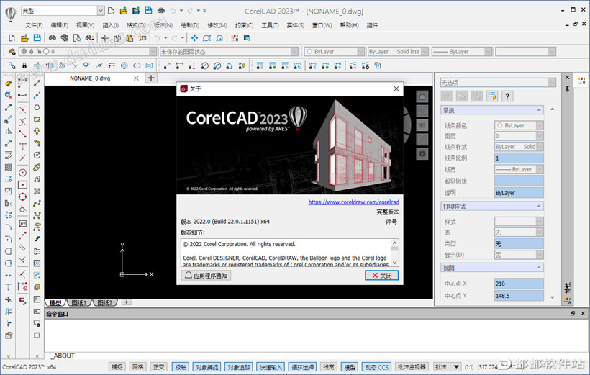Click the 批注监视器 status button
This screenshot has height=375, width=590.
click(412, 366)
